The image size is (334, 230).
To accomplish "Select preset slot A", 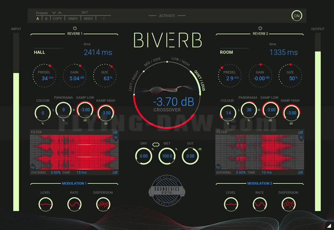I will click(38, 19).
